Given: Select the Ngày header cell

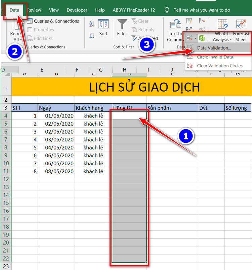Looking at the screenshot, I should (56, 108).
